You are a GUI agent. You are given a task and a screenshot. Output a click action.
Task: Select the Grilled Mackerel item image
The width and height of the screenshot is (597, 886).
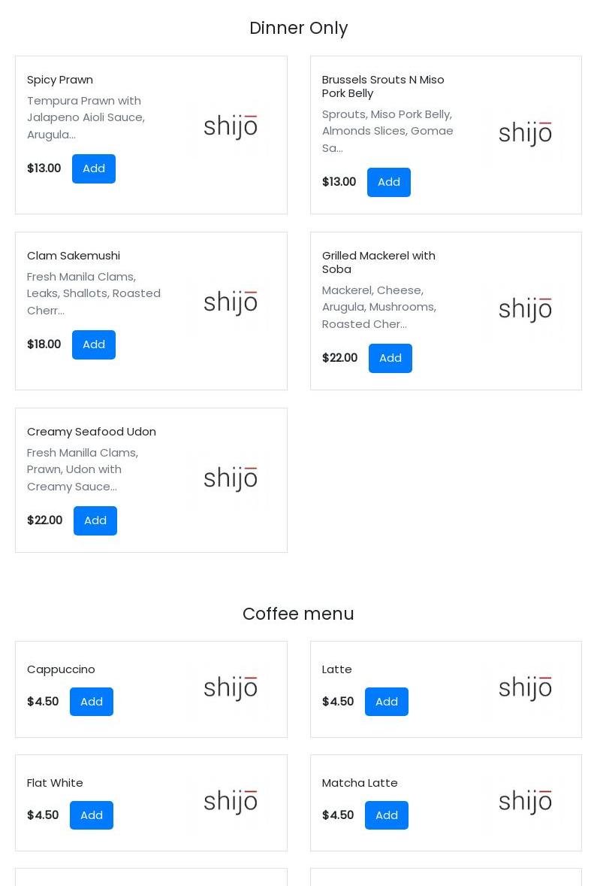[525, 310]
